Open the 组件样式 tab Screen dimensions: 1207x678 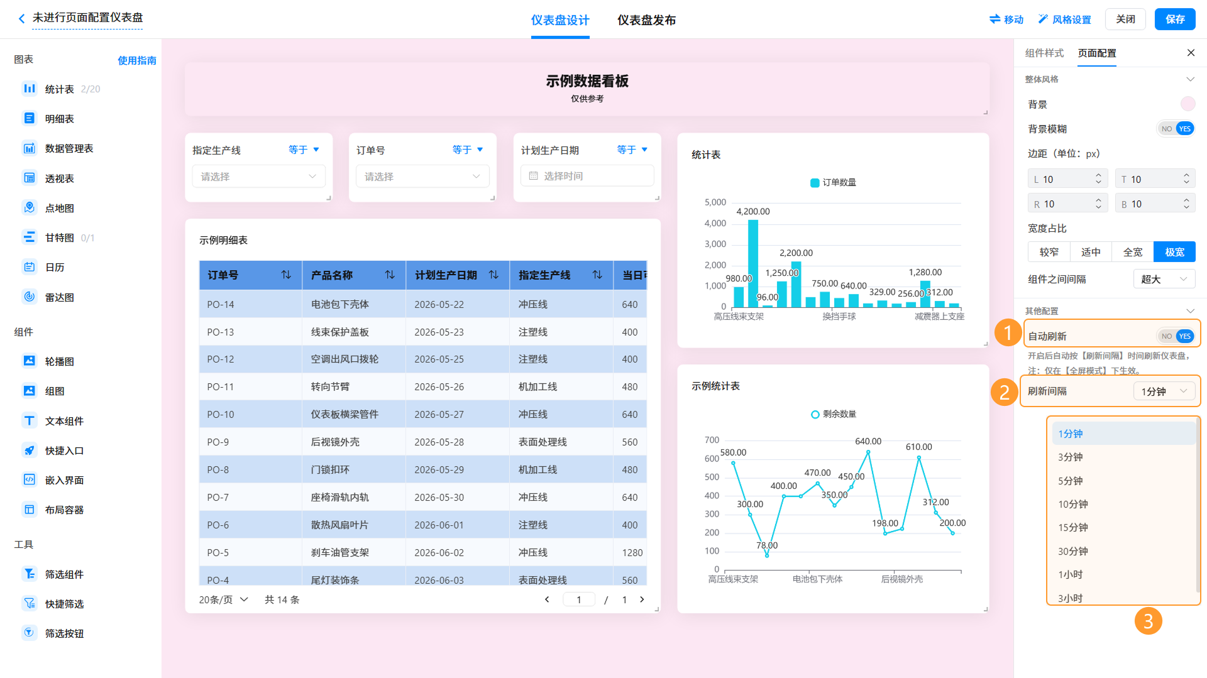tap(1044, 53)
